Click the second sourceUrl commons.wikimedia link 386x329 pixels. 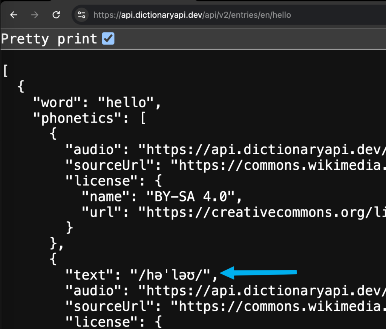[278, 306]
